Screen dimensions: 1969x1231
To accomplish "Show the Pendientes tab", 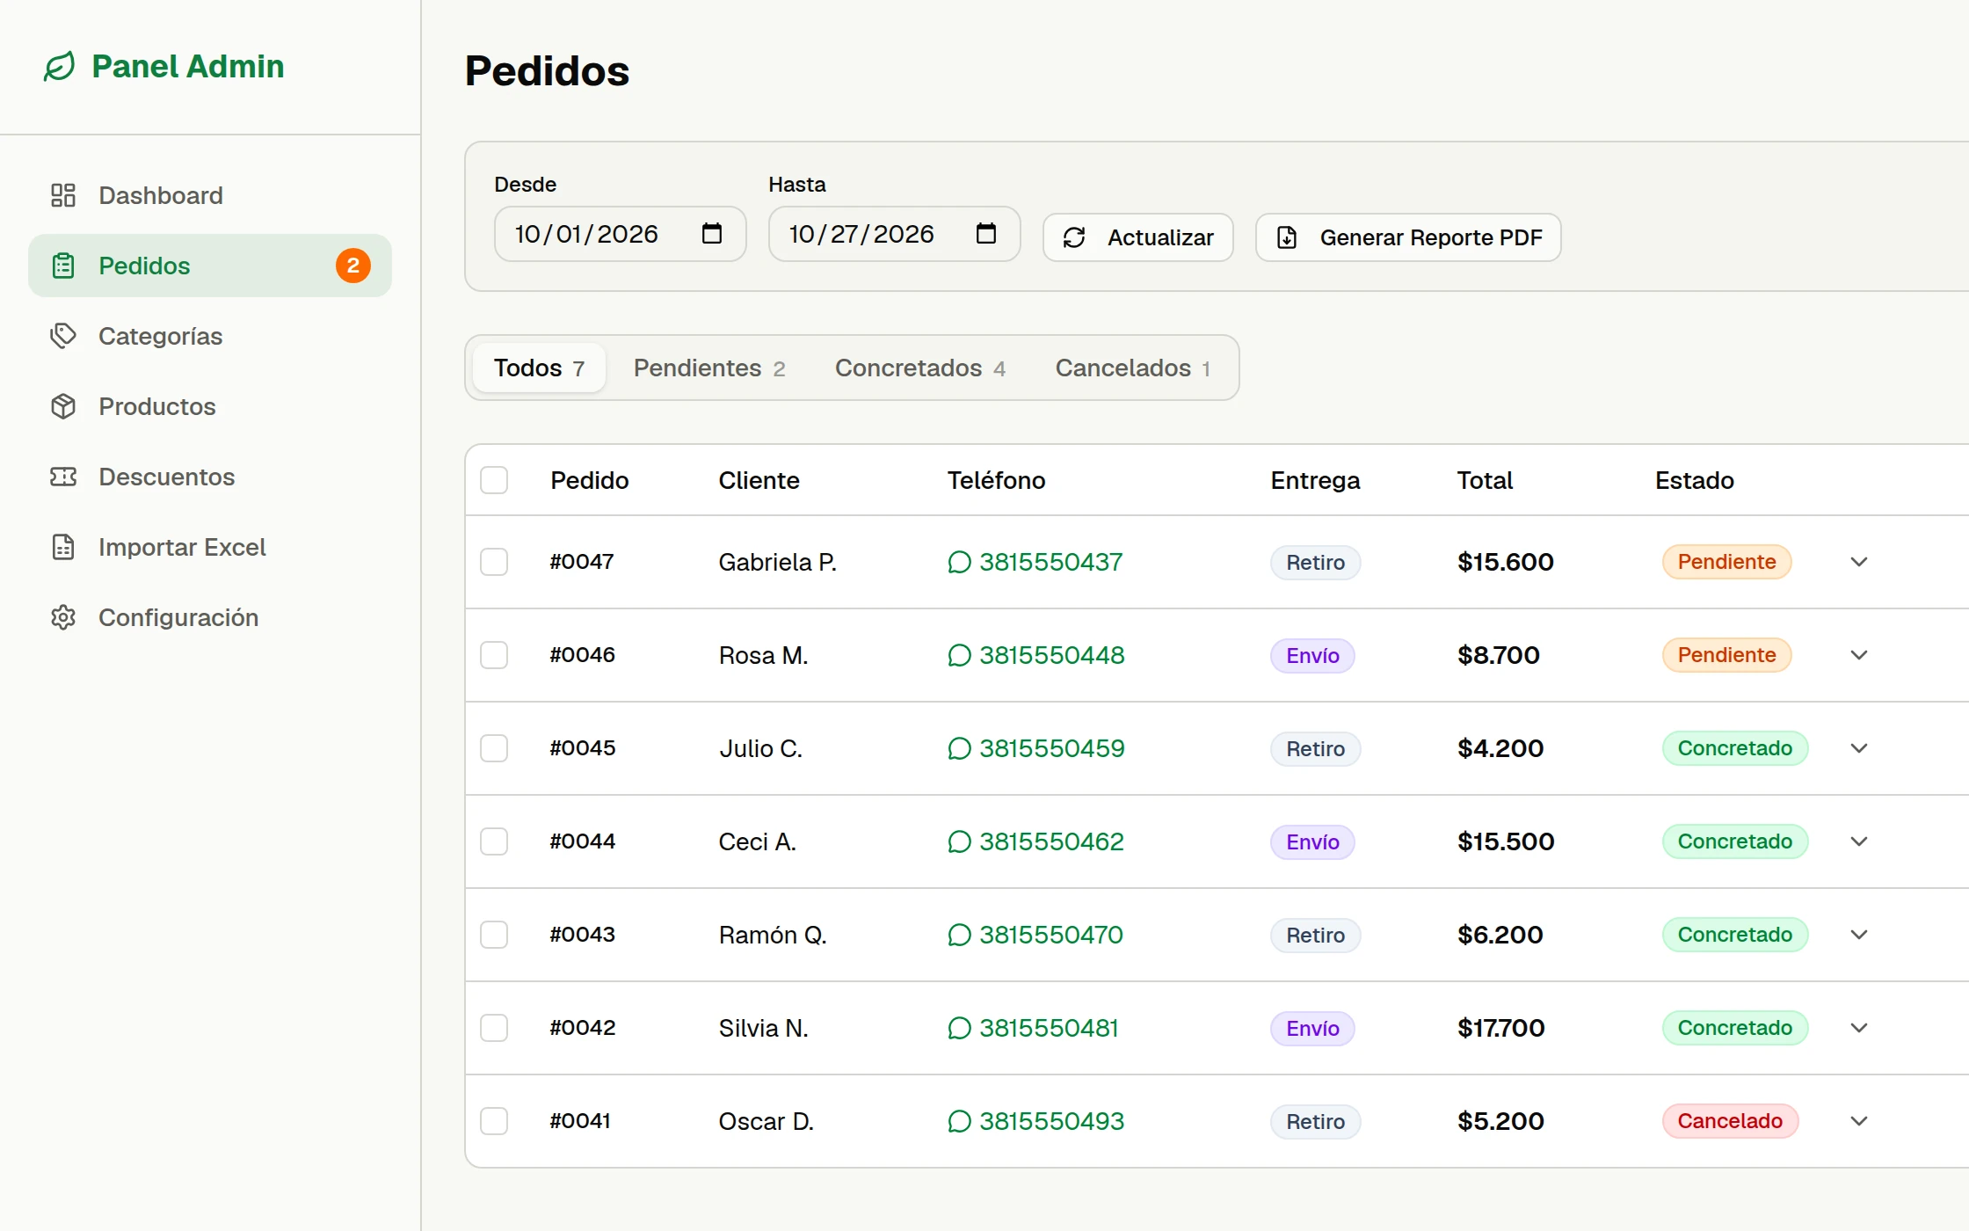I will 709,368.
